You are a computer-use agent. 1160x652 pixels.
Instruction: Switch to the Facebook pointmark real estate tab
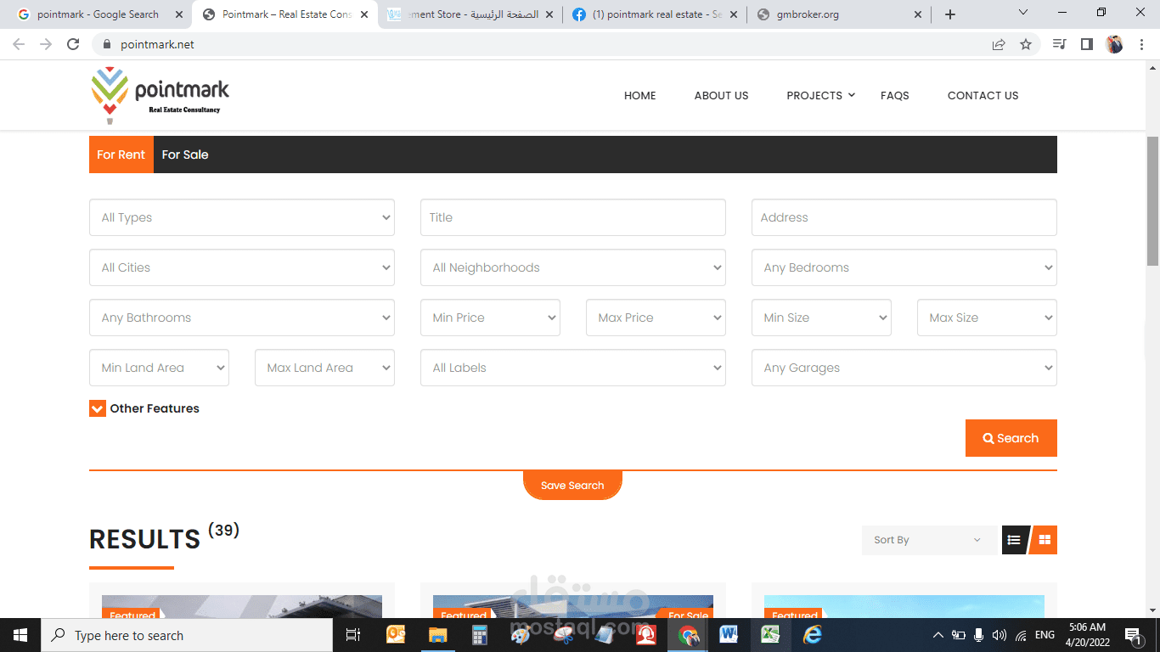pyautogui.click(x=654, y=14)
